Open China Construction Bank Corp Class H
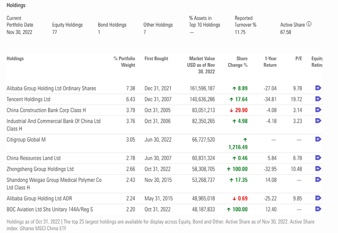 46,110
